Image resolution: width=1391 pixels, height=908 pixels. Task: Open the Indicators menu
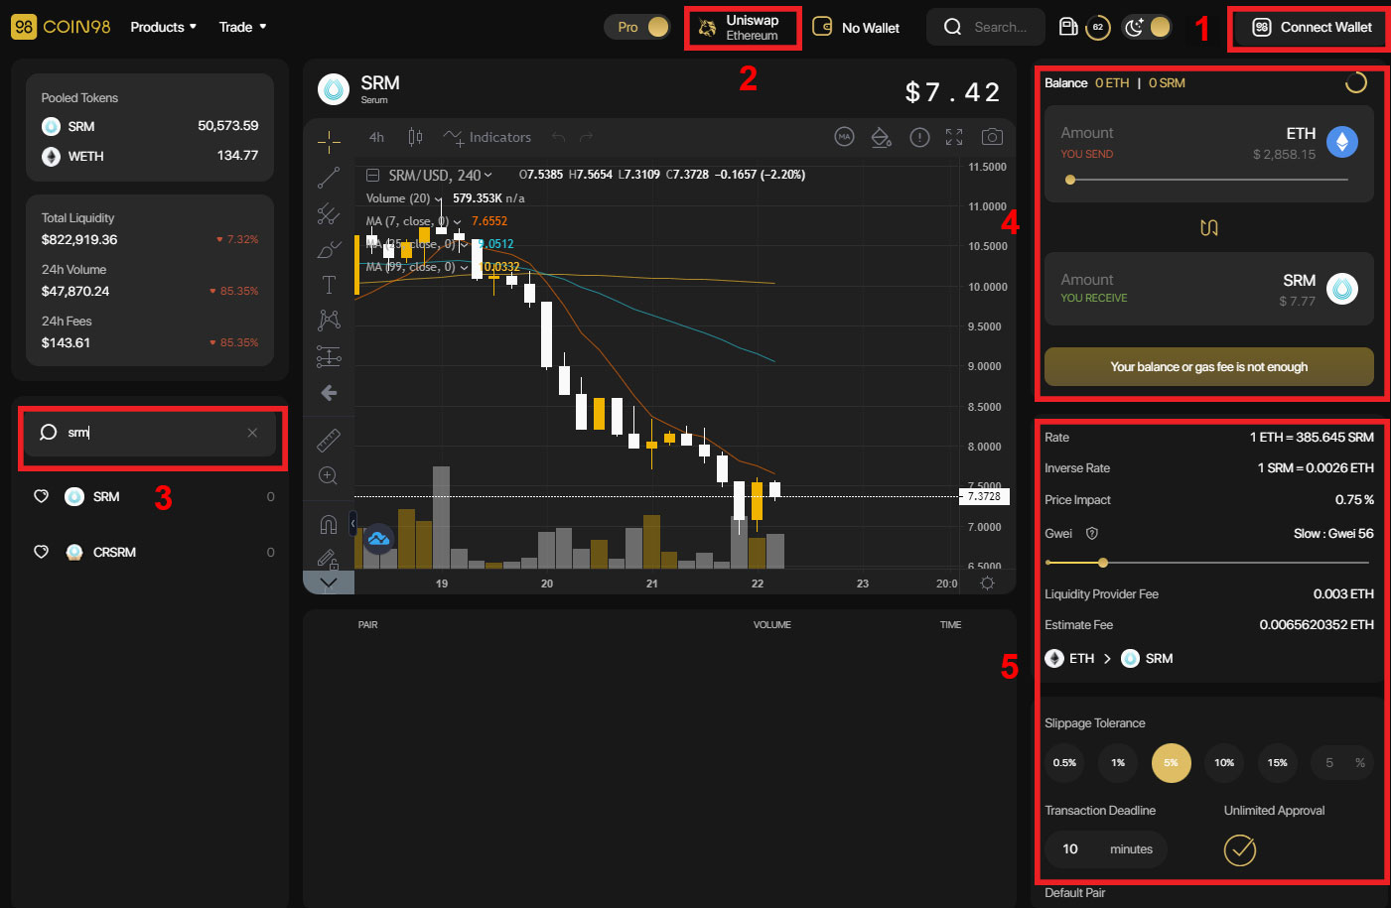click(x=487, y=137)
